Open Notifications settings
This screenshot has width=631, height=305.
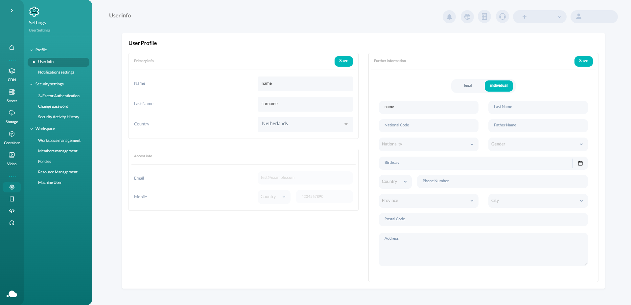(x=56, y=72)
